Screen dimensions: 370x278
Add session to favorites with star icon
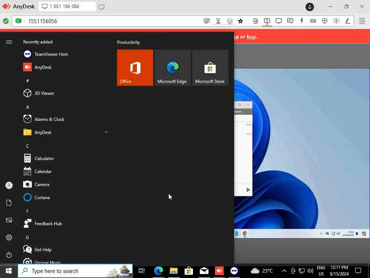pos(240,21)
